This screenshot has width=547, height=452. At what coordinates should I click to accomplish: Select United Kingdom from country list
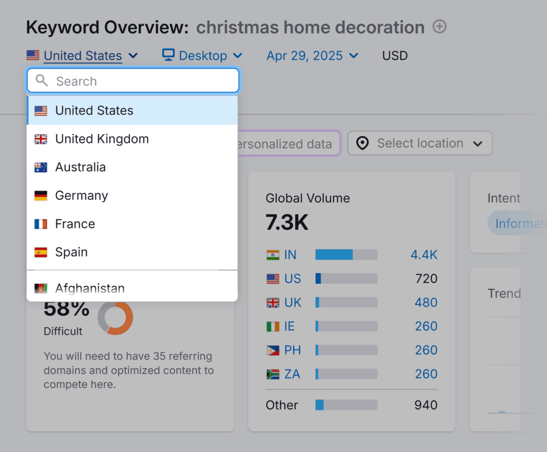[101, 139]
